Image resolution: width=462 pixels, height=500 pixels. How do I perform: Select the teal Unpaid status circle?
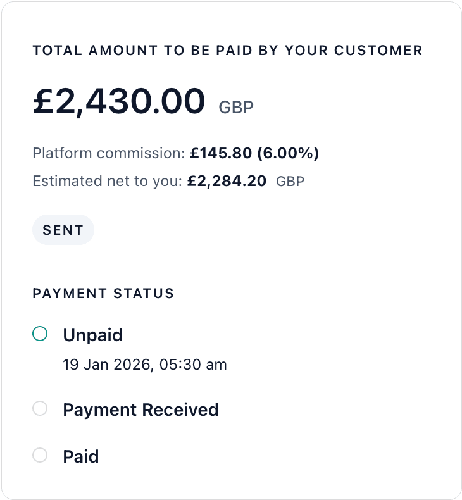point(40,334)
